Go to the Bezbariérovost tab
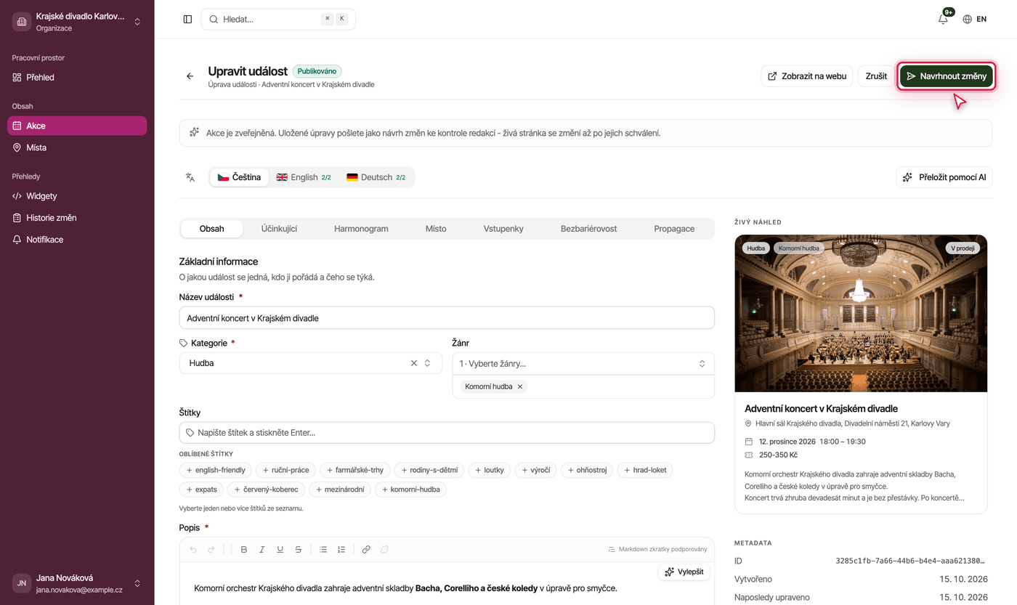The width and height of the screenshot is (1017, 605). pyautogui.click(x=588, y=229)
